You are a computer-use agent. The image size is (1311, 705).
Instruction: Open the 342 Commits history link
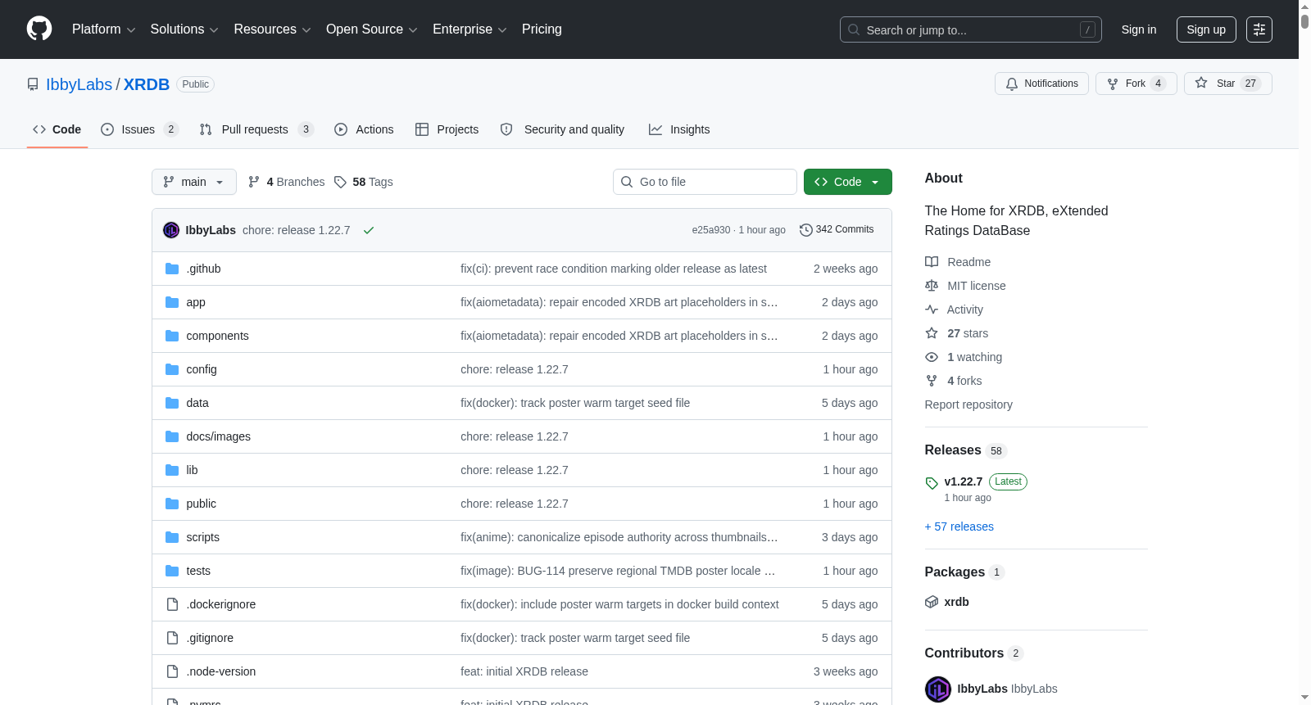pos(837,230)
